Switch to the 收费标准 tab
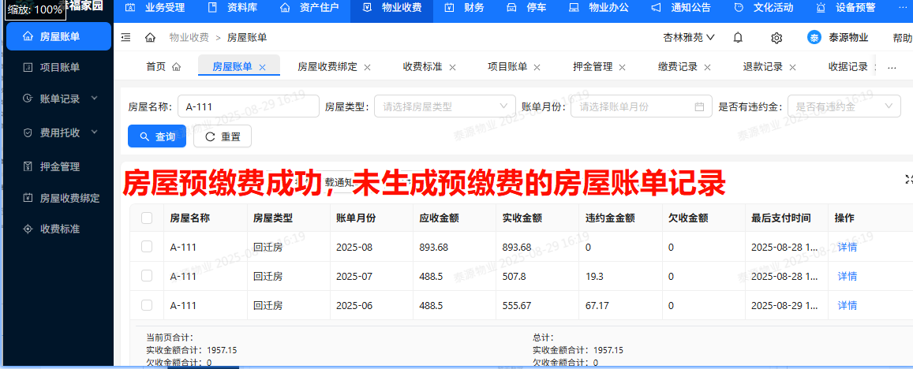The width and height of the screenshot is (913, 369). point(423,67)
